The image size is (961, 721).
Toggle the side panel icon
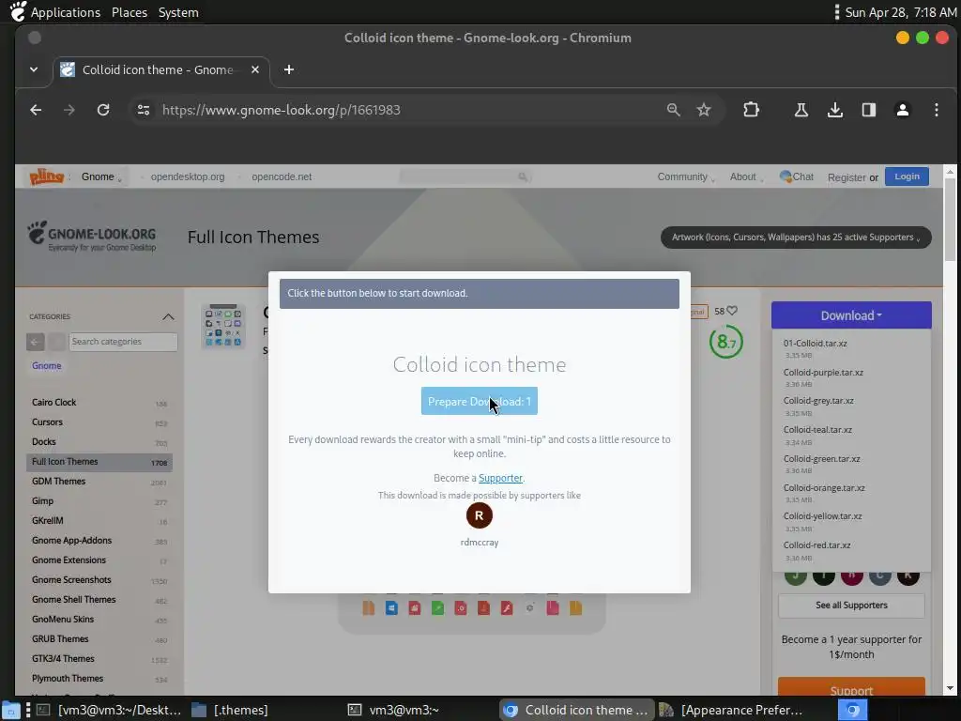coord(868,110)
